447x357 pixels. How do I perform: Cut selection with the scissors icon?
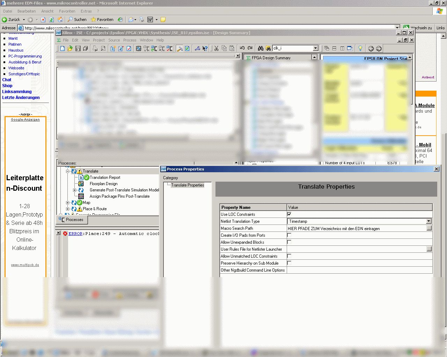217,48
